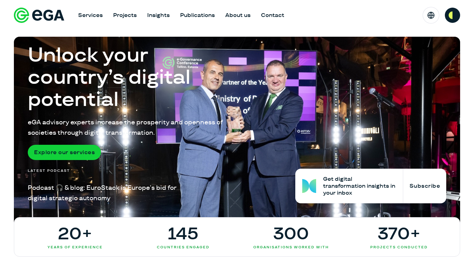The width and height of the screenshot is (474, 266).
Task: Open the Insights menu
Action: 158,15
